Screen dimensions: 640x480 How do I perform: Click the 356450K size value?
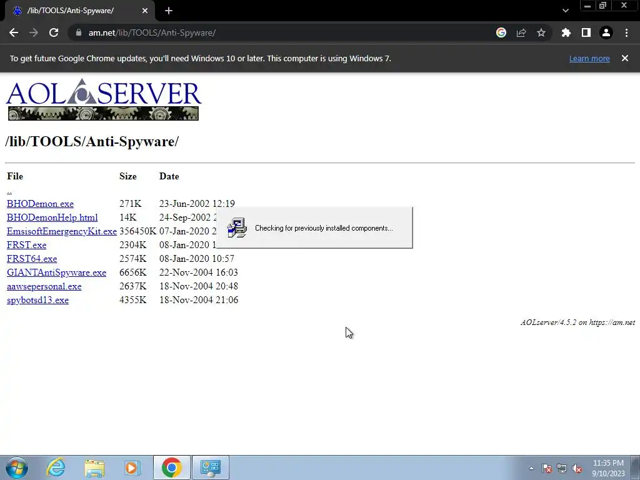coord(137,231)
